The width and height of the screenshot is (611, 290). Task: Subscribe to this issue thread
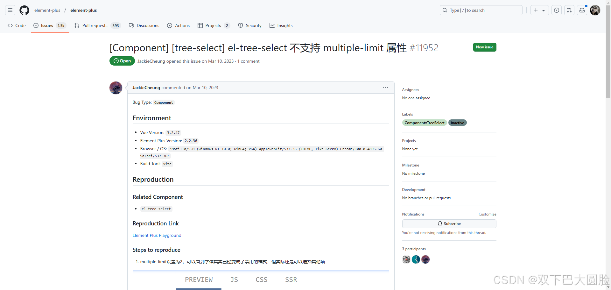[x=449, y=223]
